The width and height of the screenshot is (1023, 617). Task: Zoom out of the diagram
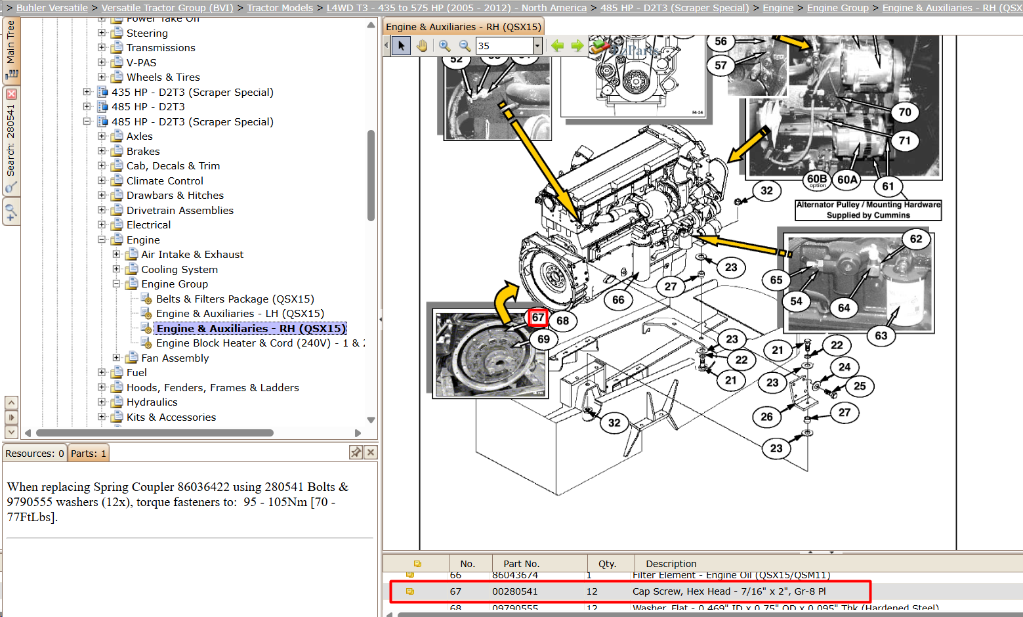pos(465,45)
